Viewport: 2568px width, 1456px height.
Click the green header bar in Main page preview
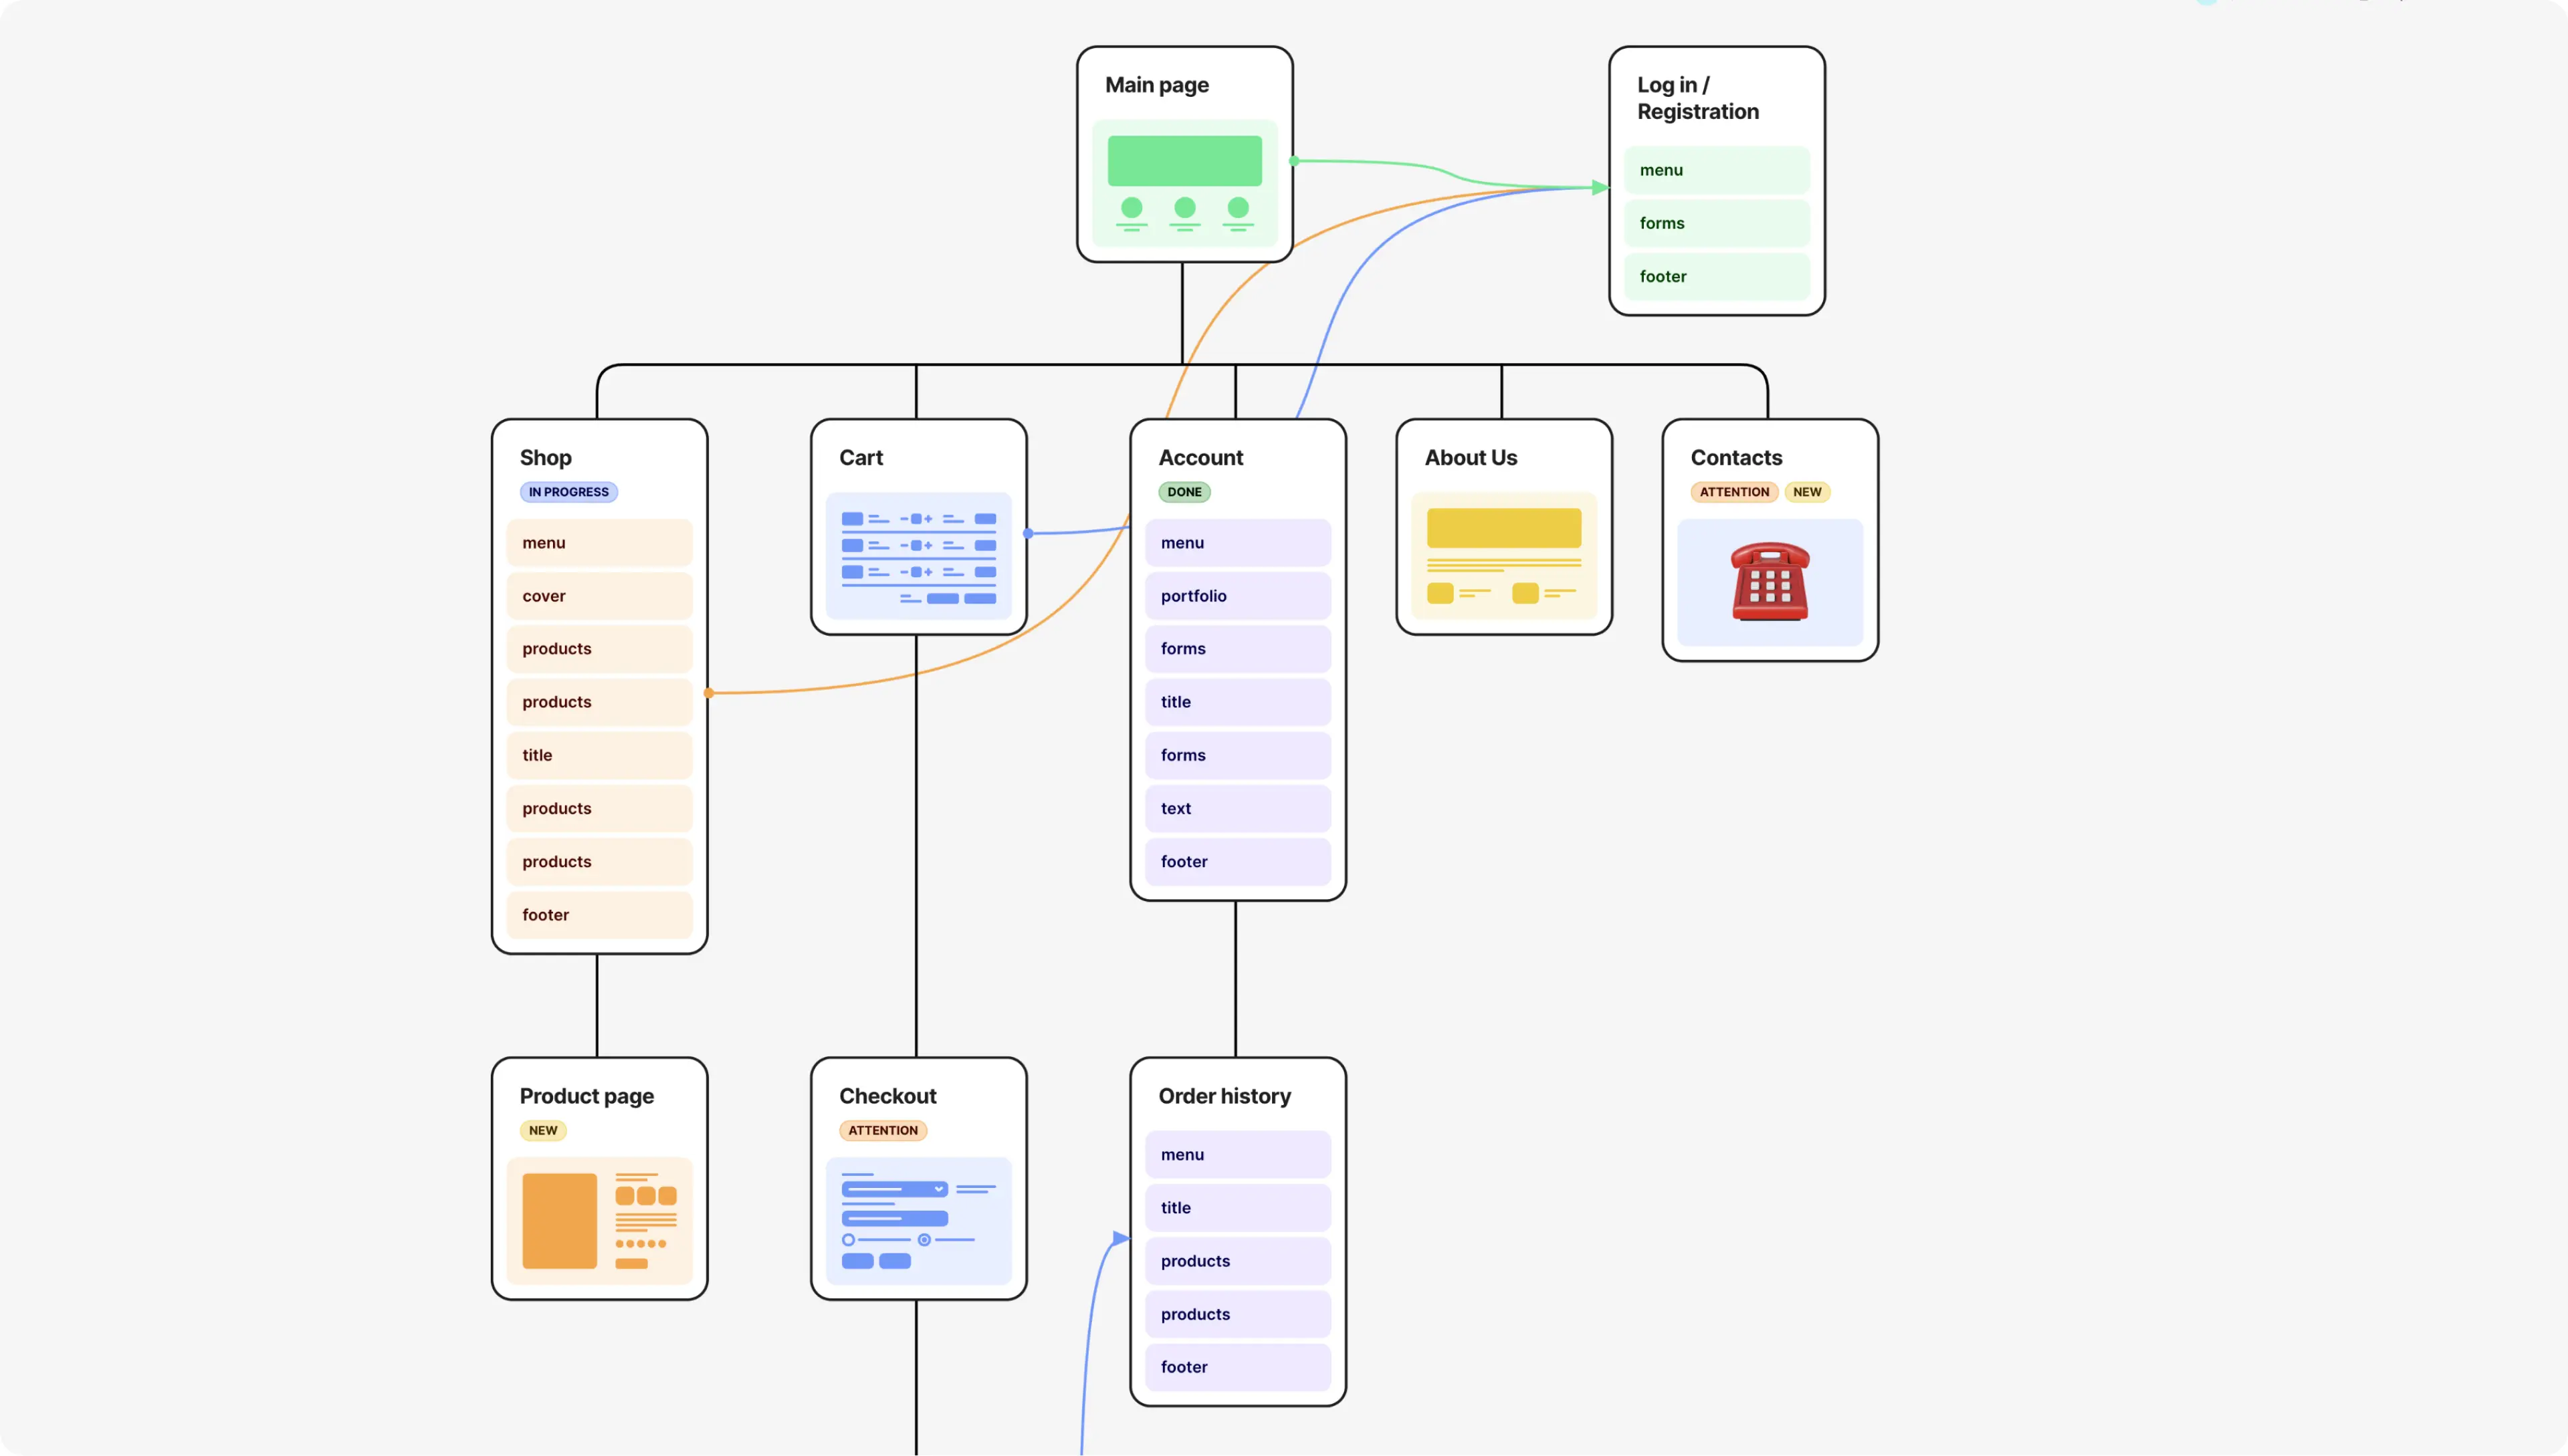1184,160
